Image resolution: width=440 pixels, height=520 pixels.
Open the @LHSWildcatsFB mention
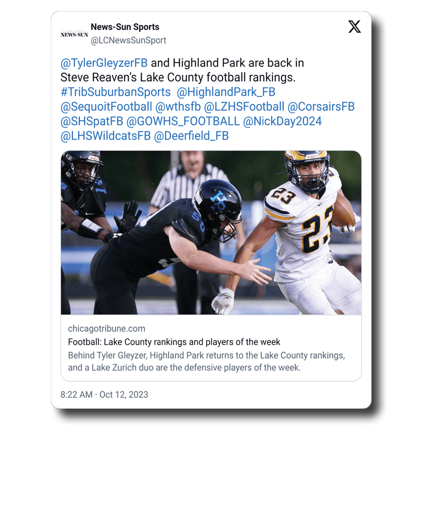coord(106,136)
